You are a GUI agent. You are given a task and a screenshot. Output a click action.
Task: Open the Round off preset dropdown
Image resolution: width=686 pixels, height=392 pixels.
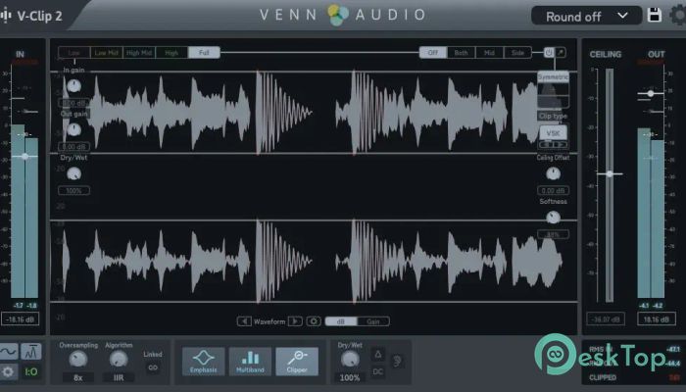(x=587, y=16)
